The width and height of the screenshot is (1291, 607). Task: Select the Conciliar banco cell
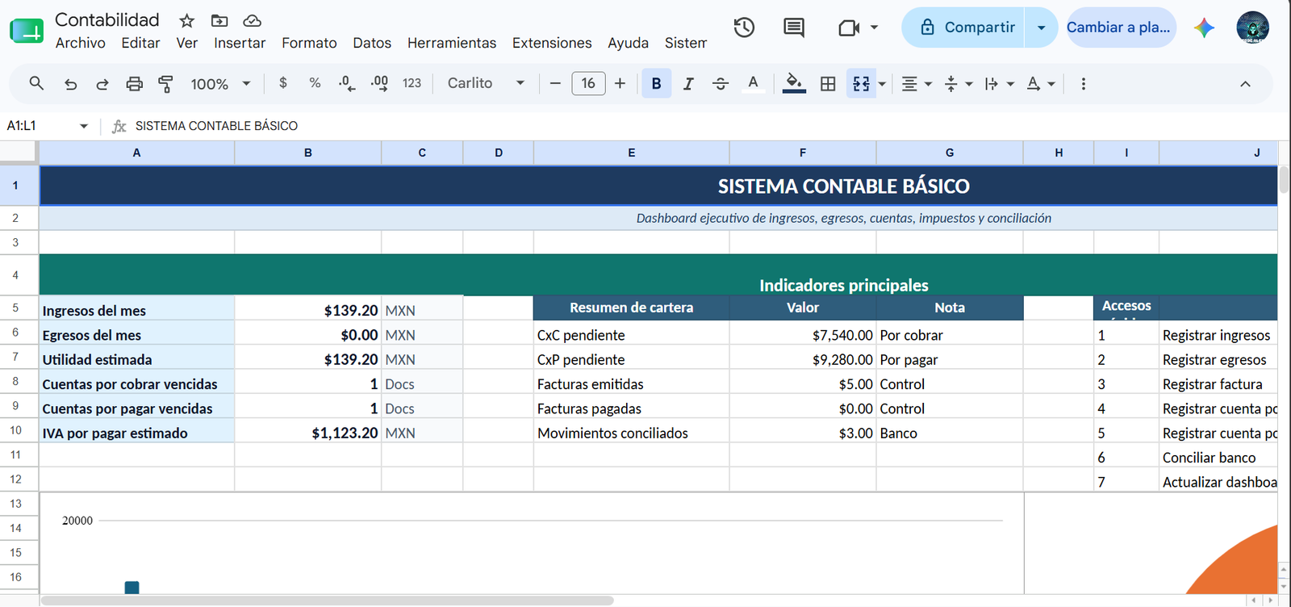(x=1218, y=455)
